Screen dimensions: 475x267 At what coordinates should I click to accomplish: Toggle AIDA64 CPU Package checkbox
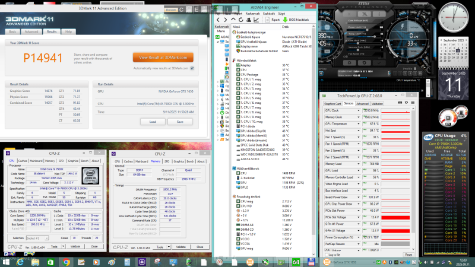click(x=238, y=75)
